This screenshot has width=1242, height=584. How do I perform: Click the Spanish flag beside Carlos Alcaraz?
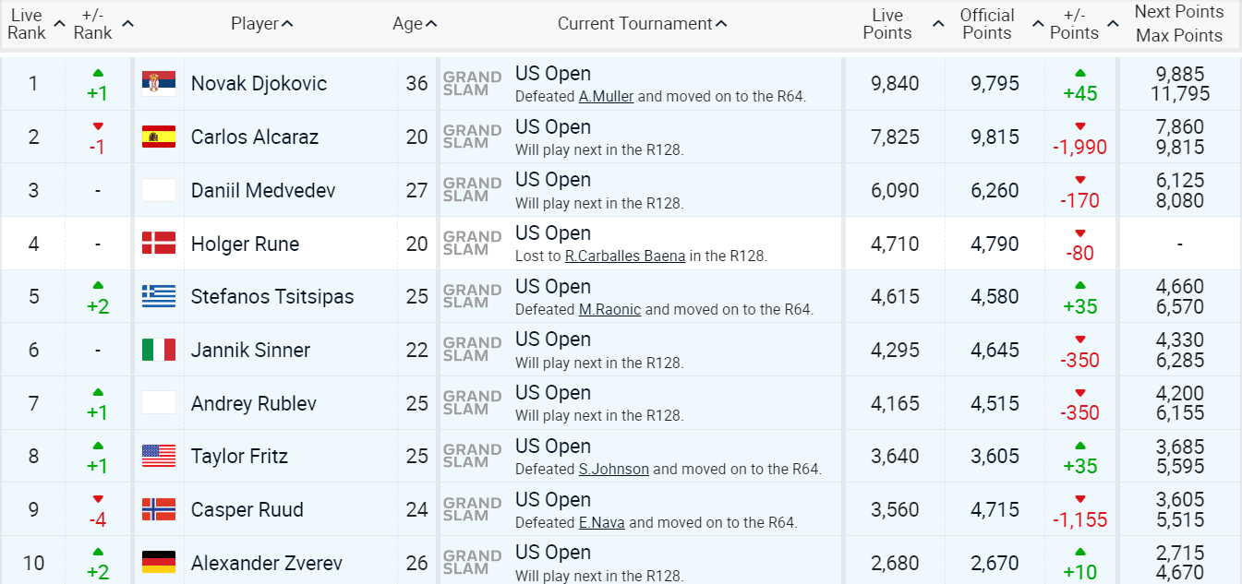(158, 135)
